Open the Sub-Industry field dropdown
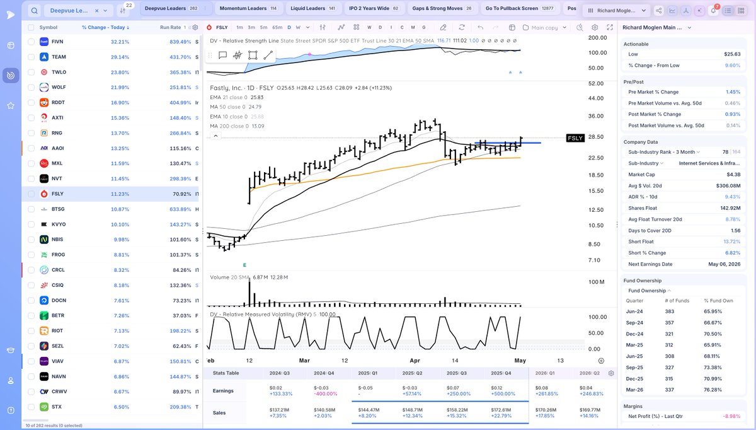756x430 pixels. tap(663, 163)
